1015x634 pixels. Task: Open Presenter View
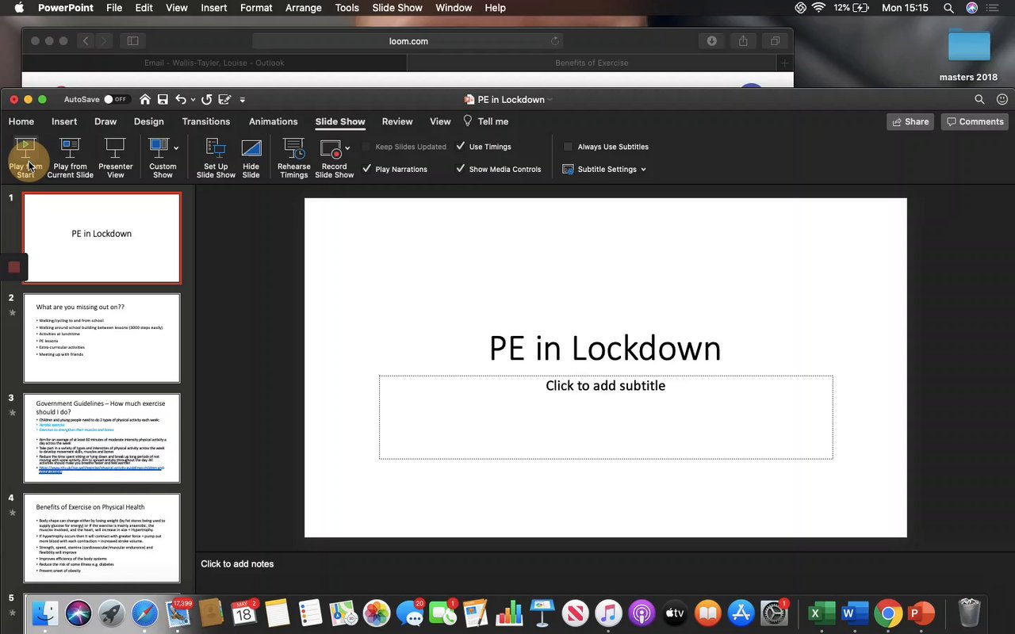coord(116,158)
